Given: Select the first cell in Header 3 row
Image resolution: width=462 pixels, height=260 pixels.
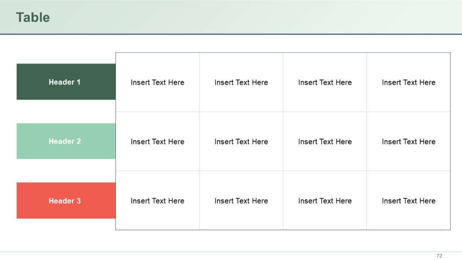Looking at the screenshot, I should pos(157,201).
